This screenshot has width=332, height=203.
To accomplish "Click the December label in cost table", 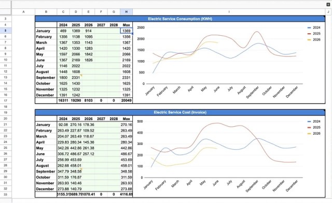I will pyautogui.click(x=45, y=189).
